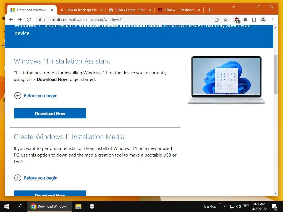The image size is (283, 212).
Task: Open the network status tray icon
Action: 232,206
